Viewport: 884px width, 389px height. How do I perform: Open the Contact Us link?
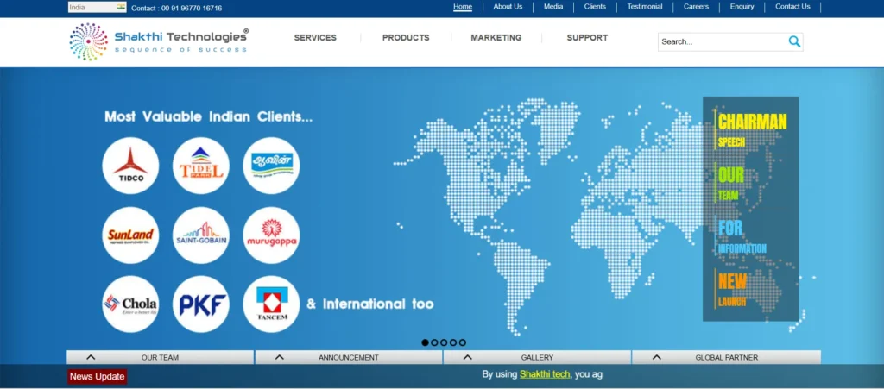(x=792, y=7)
